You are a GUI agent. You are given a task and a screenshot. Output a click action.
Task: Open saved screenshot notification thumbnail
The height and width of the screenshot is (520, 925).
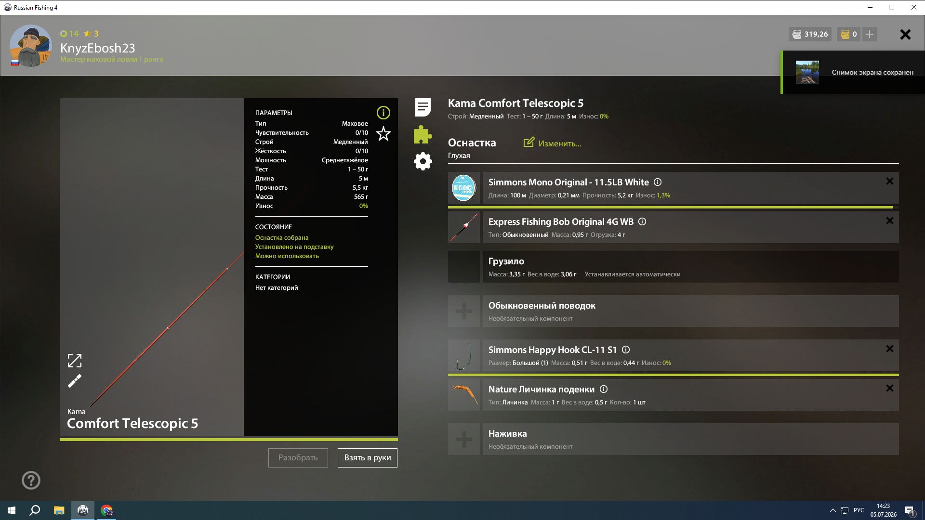[x=807, y=72]
